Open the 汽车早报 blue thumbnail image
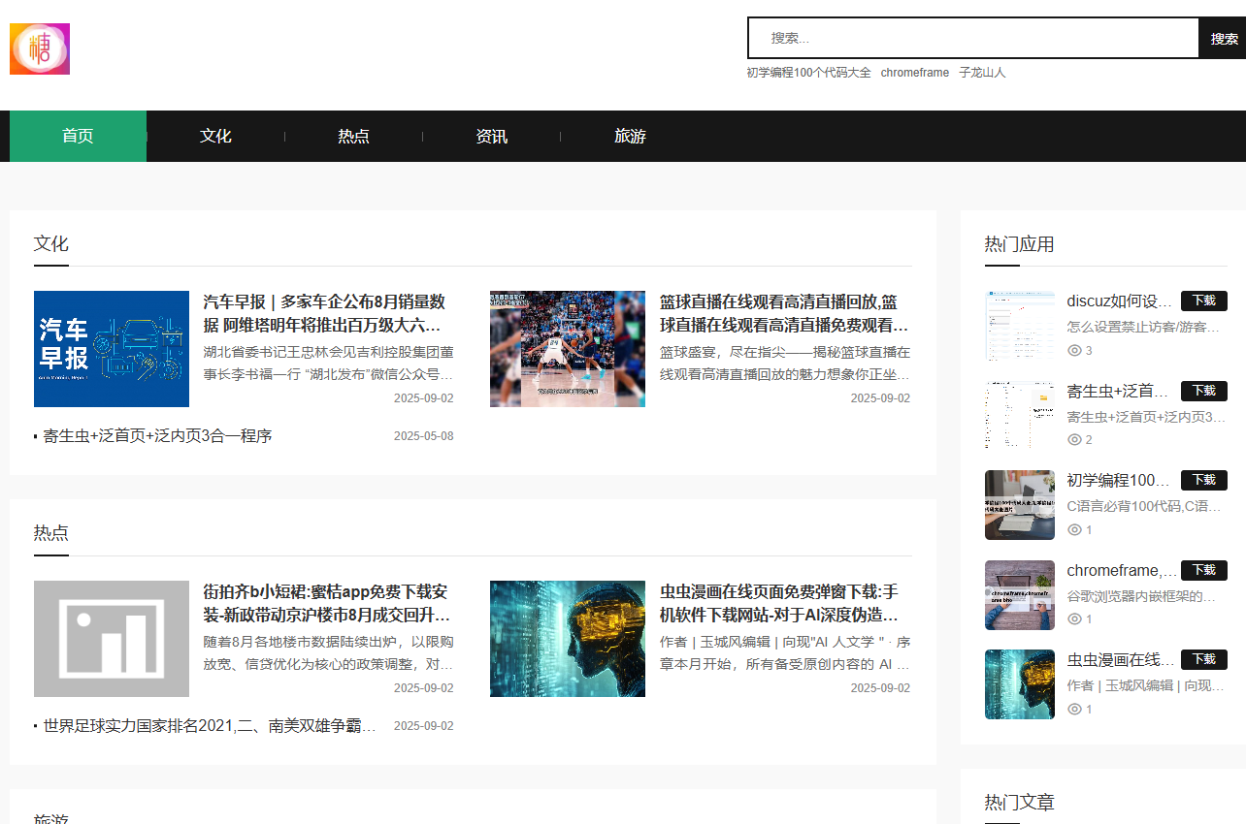1246x824 pixels. click(112, 349)
